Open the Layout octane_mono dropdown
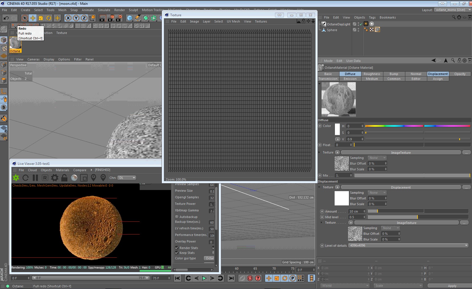Image resolution: width=472 pixels, height=289 pixels. point(453,10)
